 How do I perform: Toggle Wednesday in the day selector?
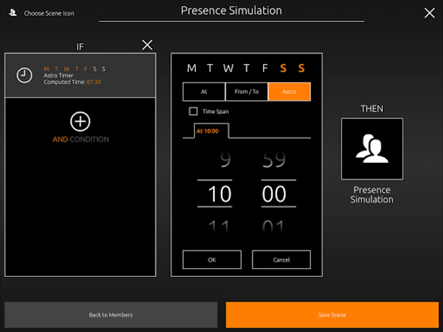[228, 68]
